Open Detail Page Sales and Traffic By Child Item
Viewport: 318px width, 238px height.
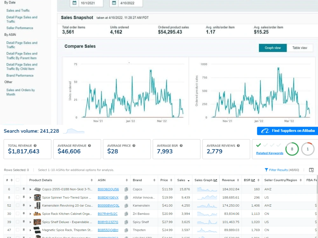click(x=22, y=67)
